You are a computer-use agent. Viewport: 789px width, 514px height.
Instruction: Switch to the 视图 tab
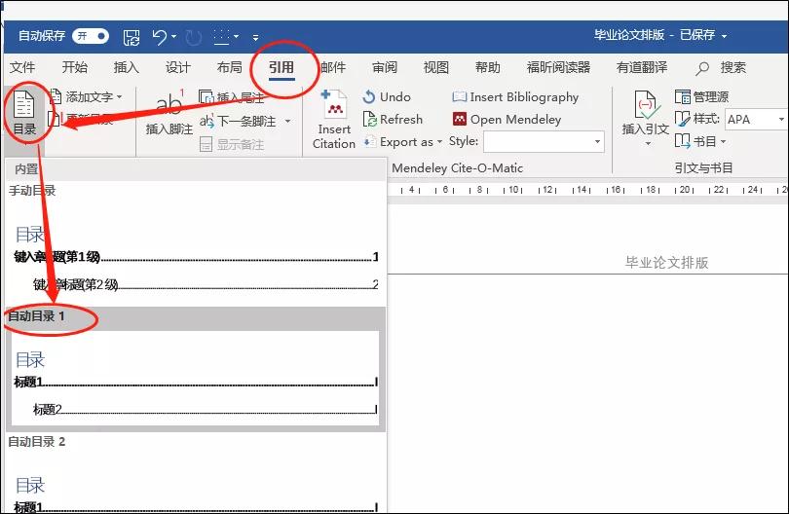436,67
